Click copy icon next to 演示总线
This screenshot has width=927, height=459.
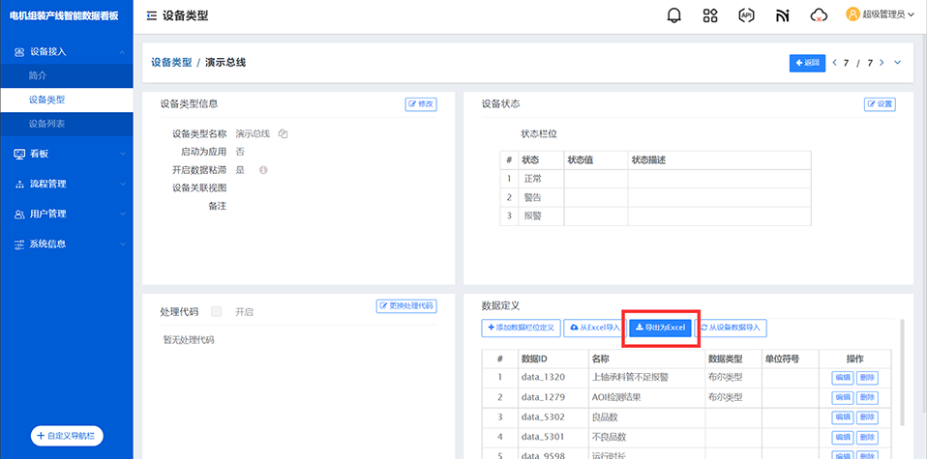(x=284, y=133)
